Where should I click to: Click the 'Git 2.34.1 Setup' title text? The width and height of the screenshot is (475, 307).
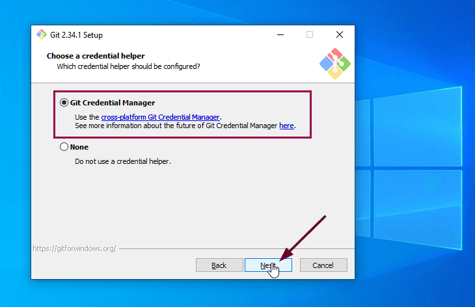pos(76,35)
